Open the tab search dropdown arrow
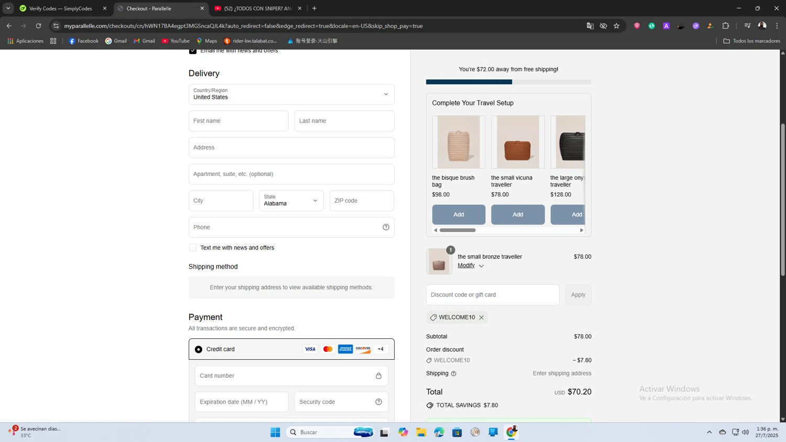 8,8
